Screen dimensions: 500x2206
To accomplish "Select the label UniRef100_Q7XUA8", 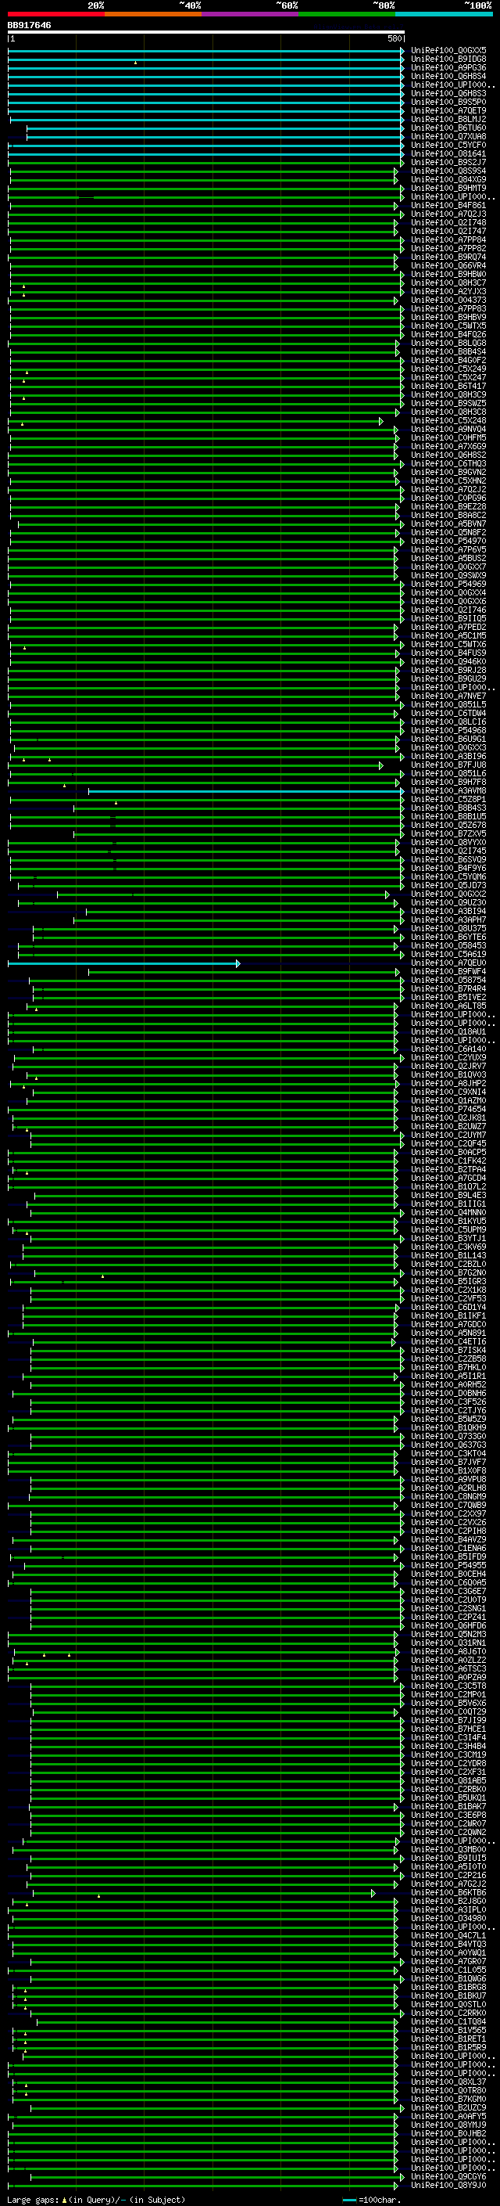I will click(x=448, y=137).
